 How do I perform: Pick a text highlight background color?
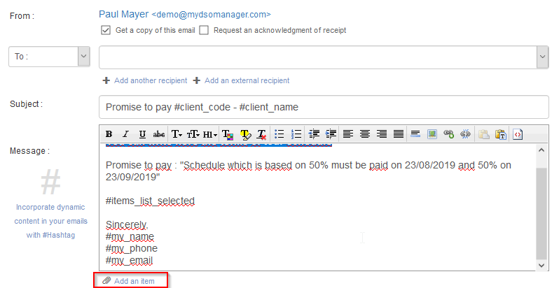245,134
